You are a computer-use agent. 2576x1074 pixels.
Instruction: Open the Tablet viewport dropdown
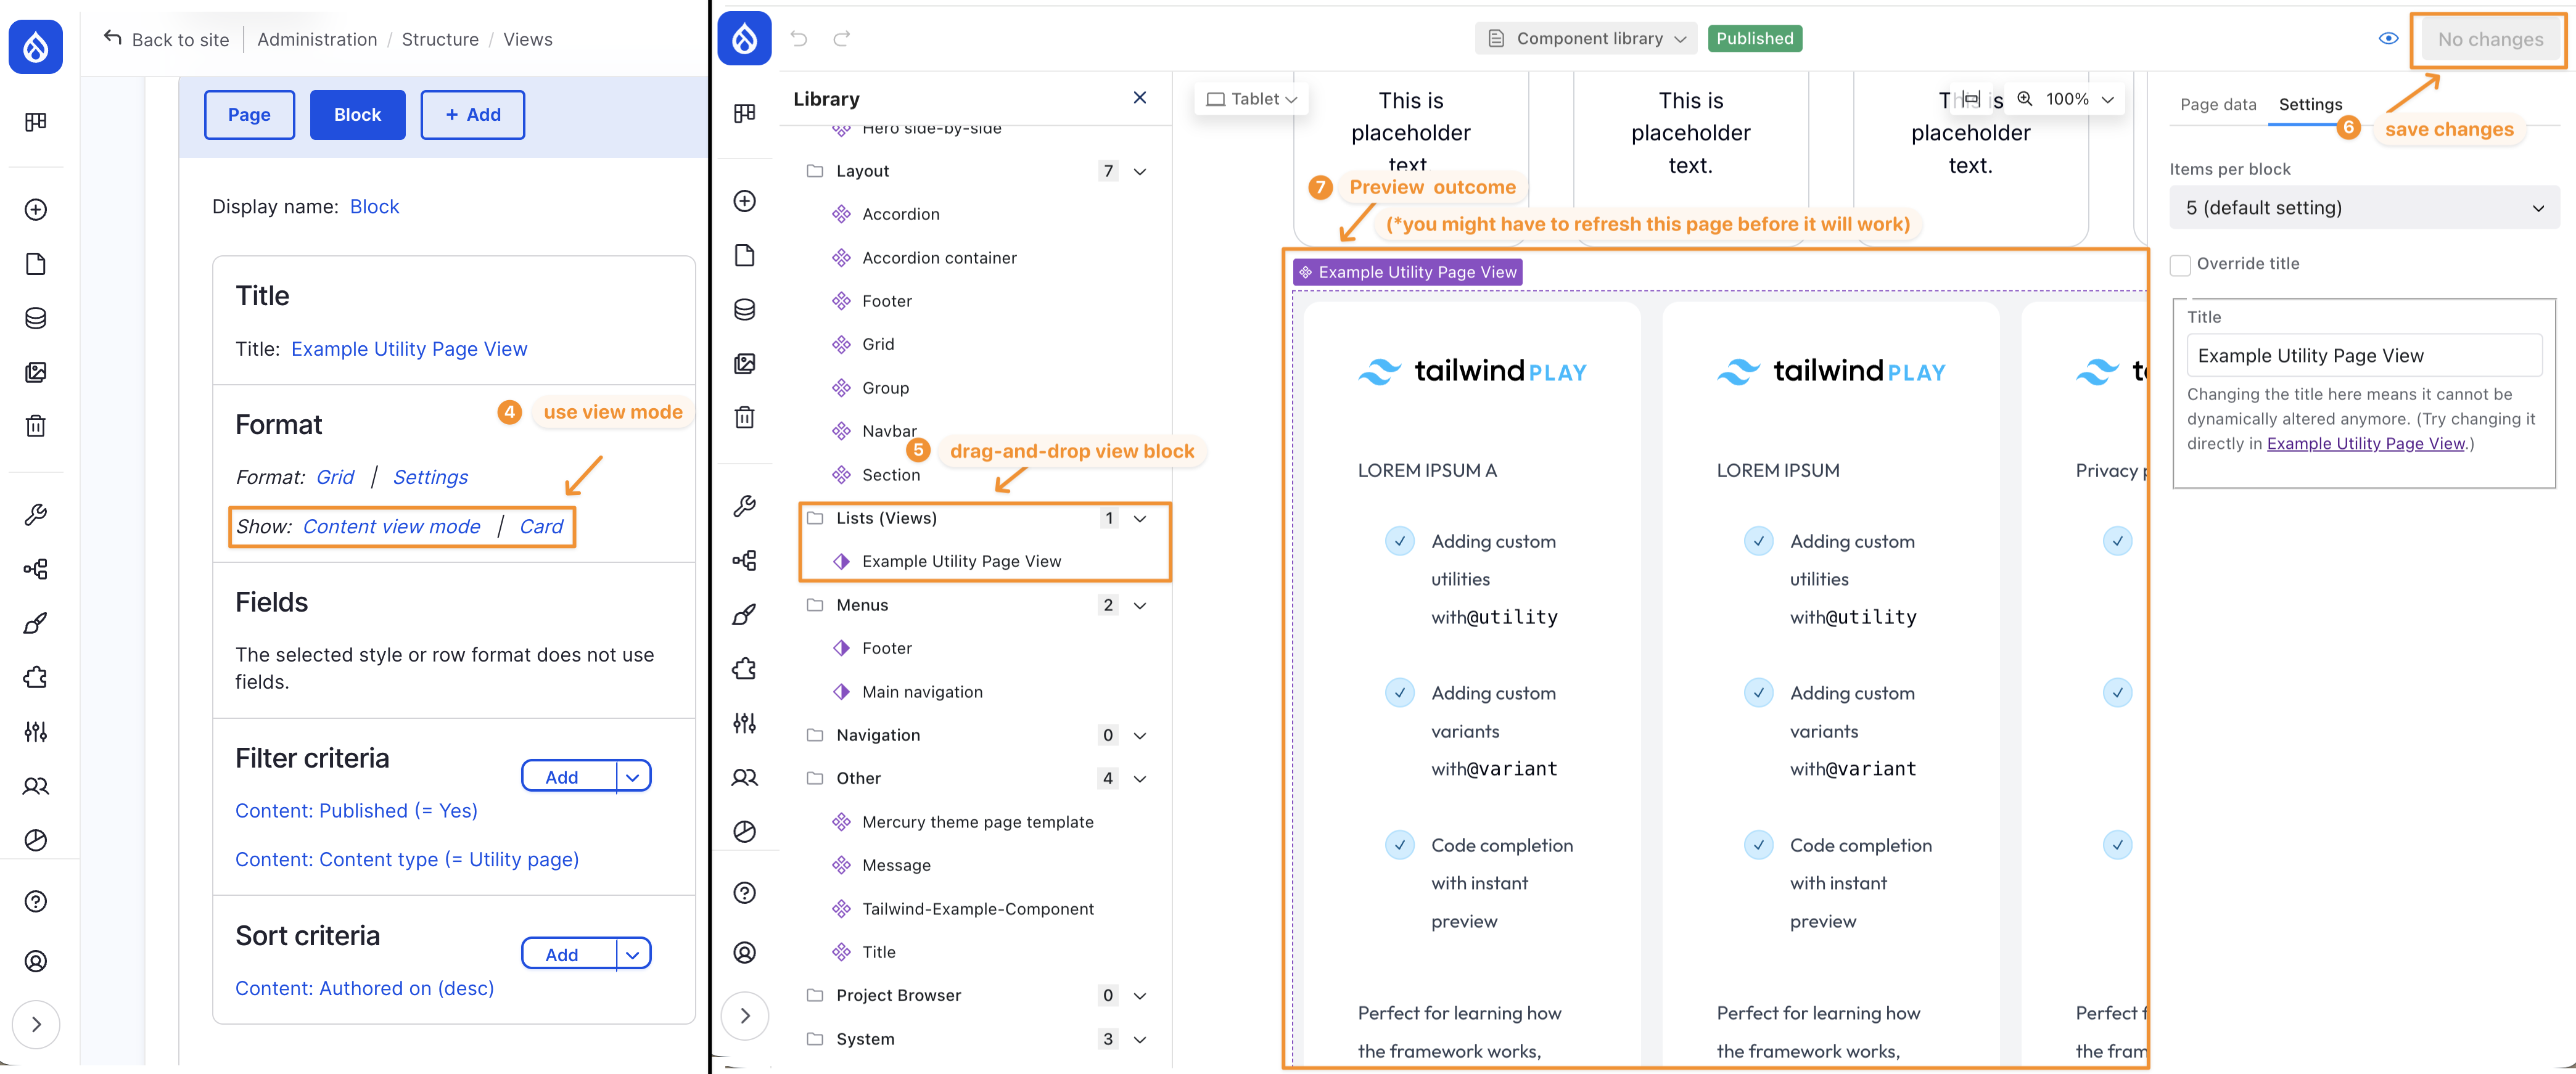click(x=1251, y=98)
